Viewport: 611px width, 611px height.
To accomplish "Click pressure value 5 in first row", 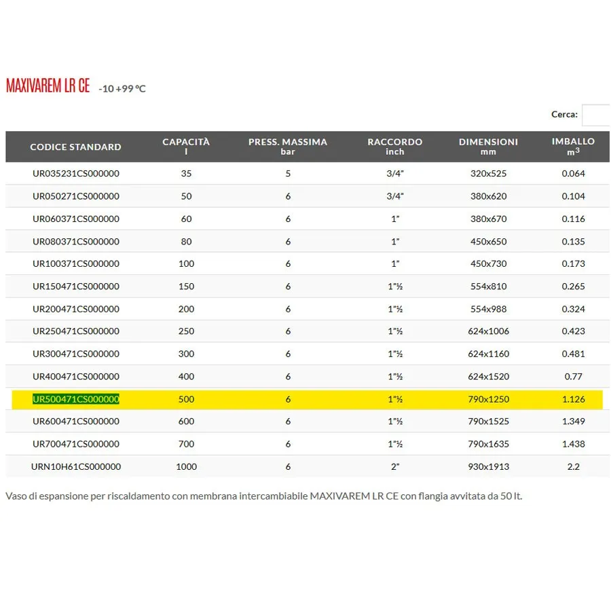I will coord(288,173).
